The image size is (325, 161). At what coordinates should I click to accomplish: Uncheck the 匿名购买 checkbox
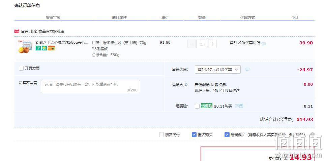tap(194, 135)
